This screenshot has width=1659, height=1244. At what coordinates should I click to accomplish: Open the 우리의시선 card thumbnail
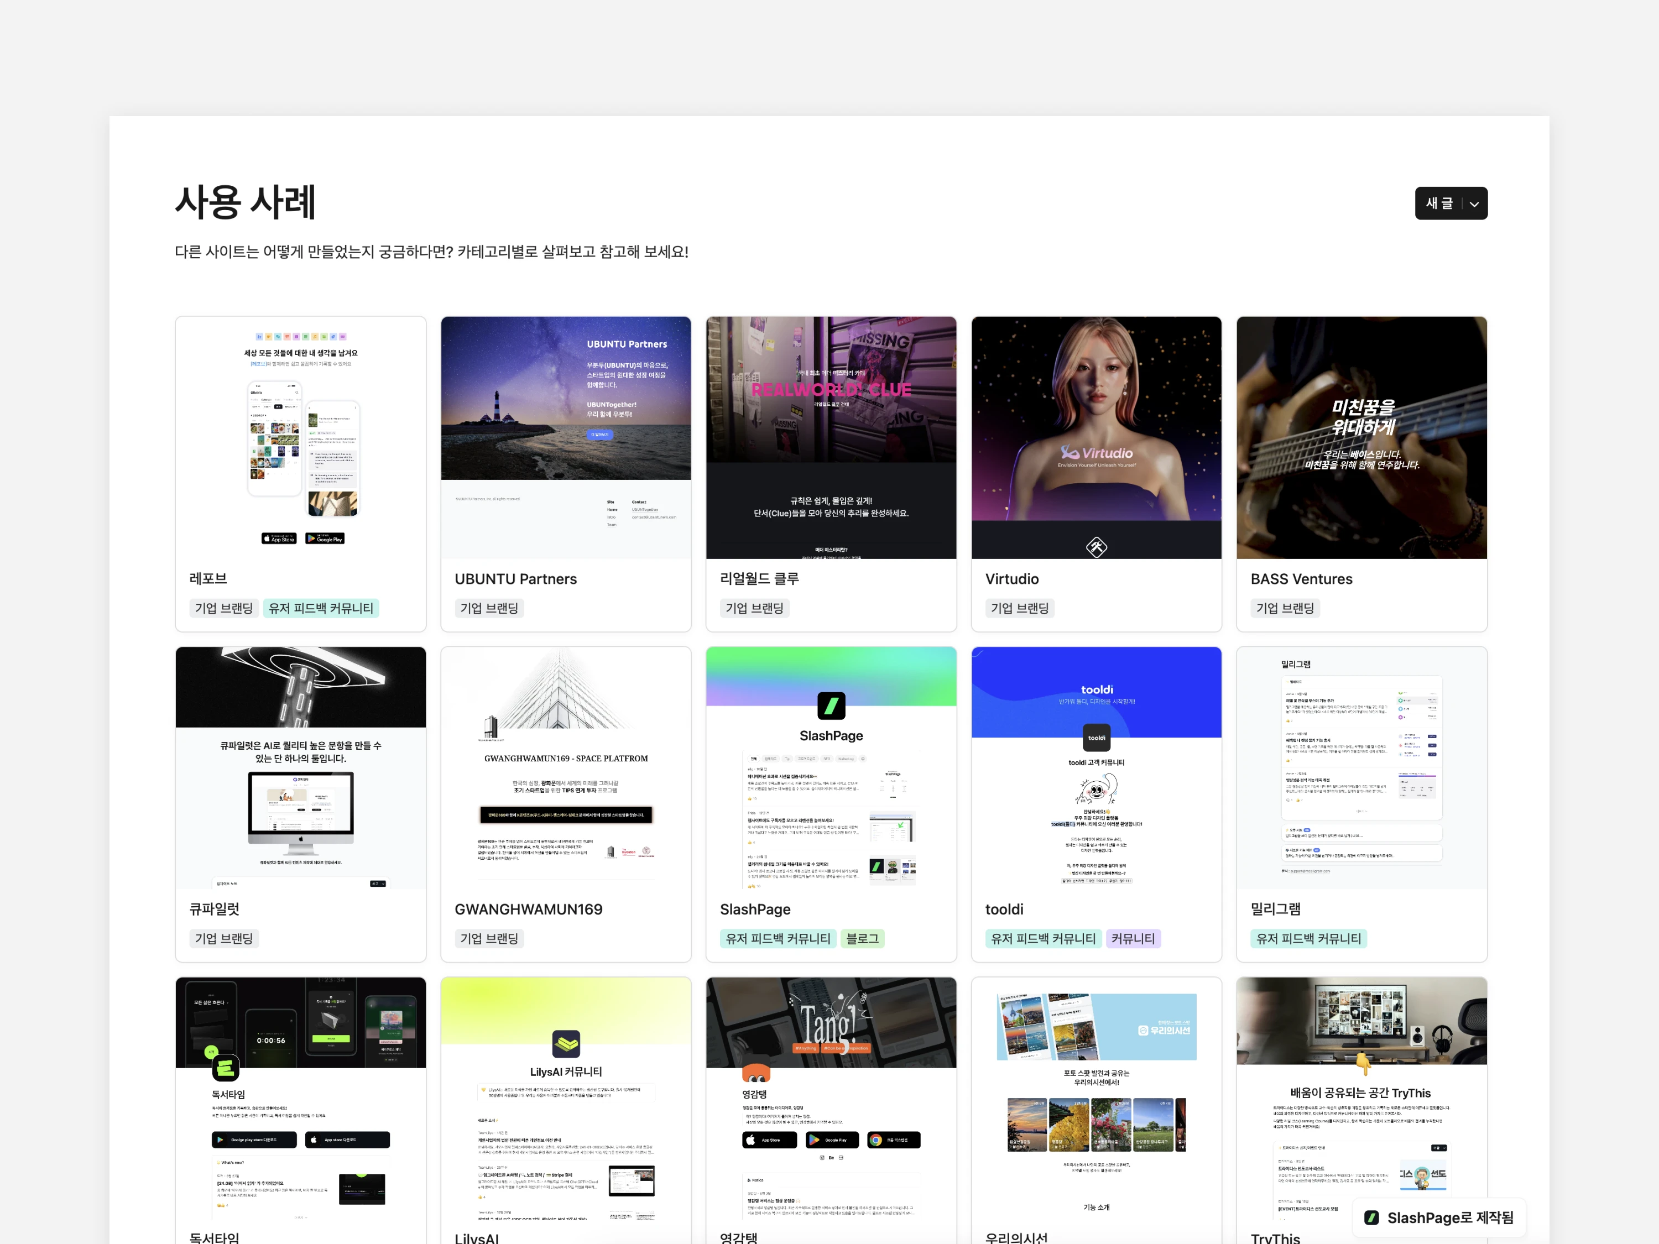(1097, 1099)
